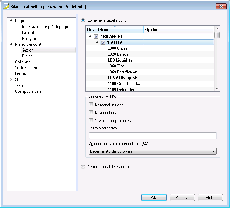Collapse the 'Piano dei conti' tree node
Screen dimensions: 230x208
[11, 44]
